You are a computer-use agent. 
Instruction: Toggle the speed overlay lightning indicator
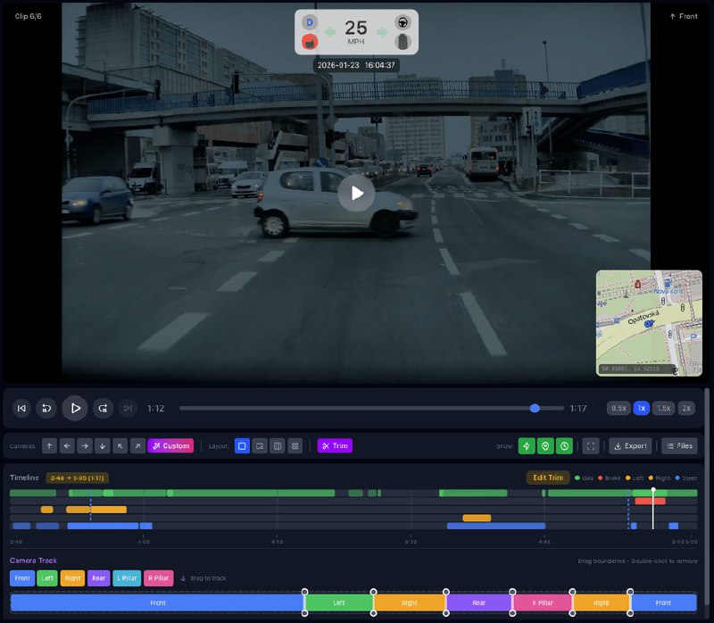(525, 446)
